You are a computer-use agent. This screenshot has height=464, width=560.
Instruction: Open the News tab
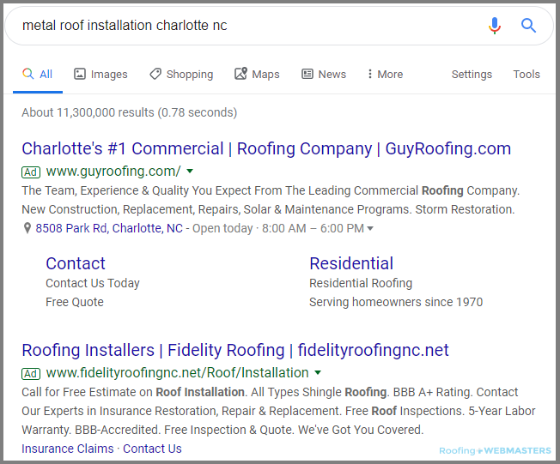324,74
